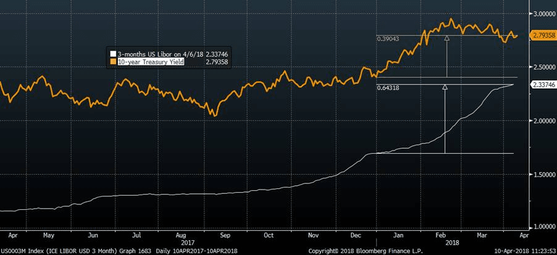Click the 3.00000 y-axis label
Viewport: 557px width, 255px height.
pyautogui.click(x=542, y=13)
